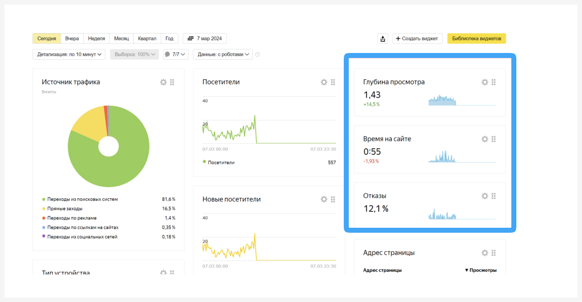Click drag handle of Посетители widget
Image resolution: width=582 pixels, height=302 pixels.
[333, 82]
